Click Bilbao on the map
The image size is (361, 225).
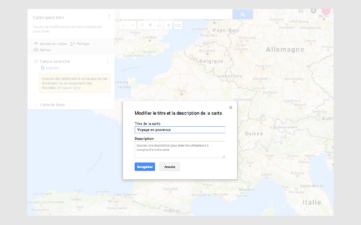(x=114, y=201)
